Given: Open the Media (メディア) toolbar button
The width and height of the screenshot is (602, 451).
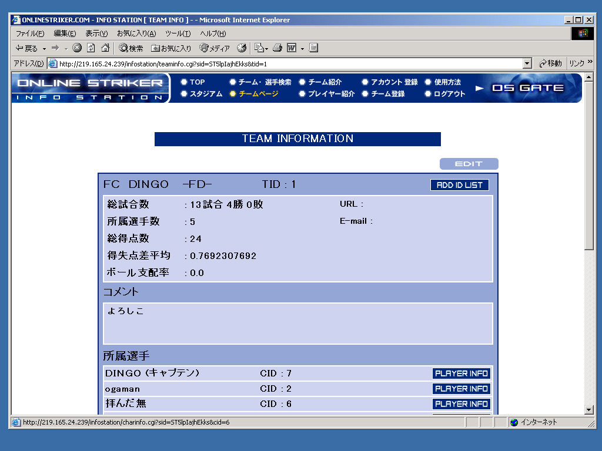Looking at the screenshot, I should (215, 48).
